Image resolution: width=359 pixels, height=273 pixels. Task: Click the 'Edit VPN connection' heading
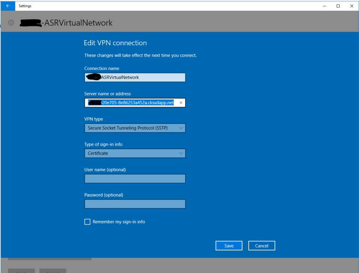click(x=115, y=43)
